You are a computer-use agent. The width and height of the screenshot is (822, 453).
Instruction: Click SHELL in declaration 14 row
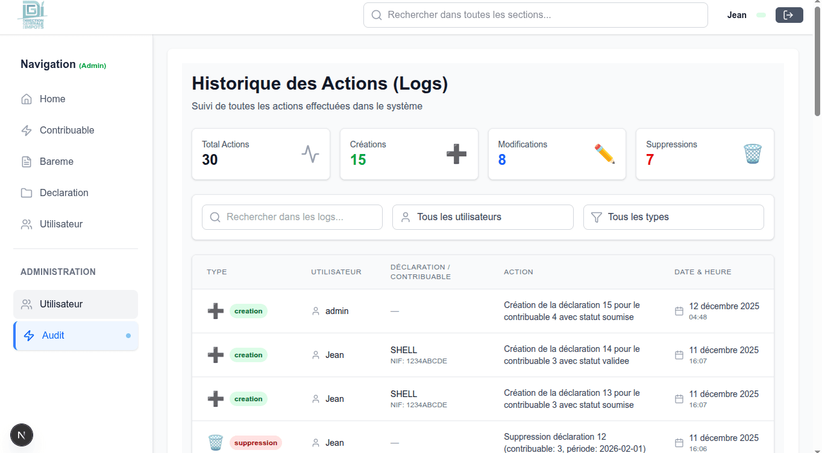(x=404, y=350)
